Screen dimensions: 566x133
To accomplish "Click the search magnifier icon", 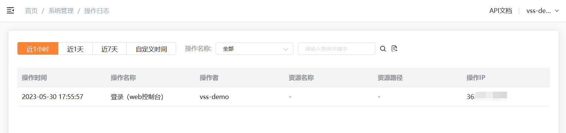I will [x=383, y=49].
